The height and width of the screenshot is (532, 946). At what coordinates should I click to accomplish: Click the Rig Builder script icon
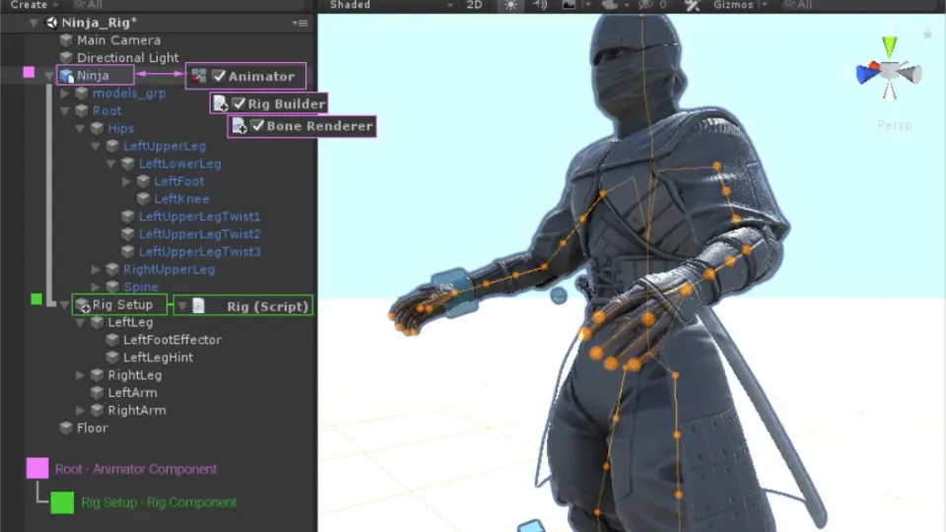click(x=221, y=103)
